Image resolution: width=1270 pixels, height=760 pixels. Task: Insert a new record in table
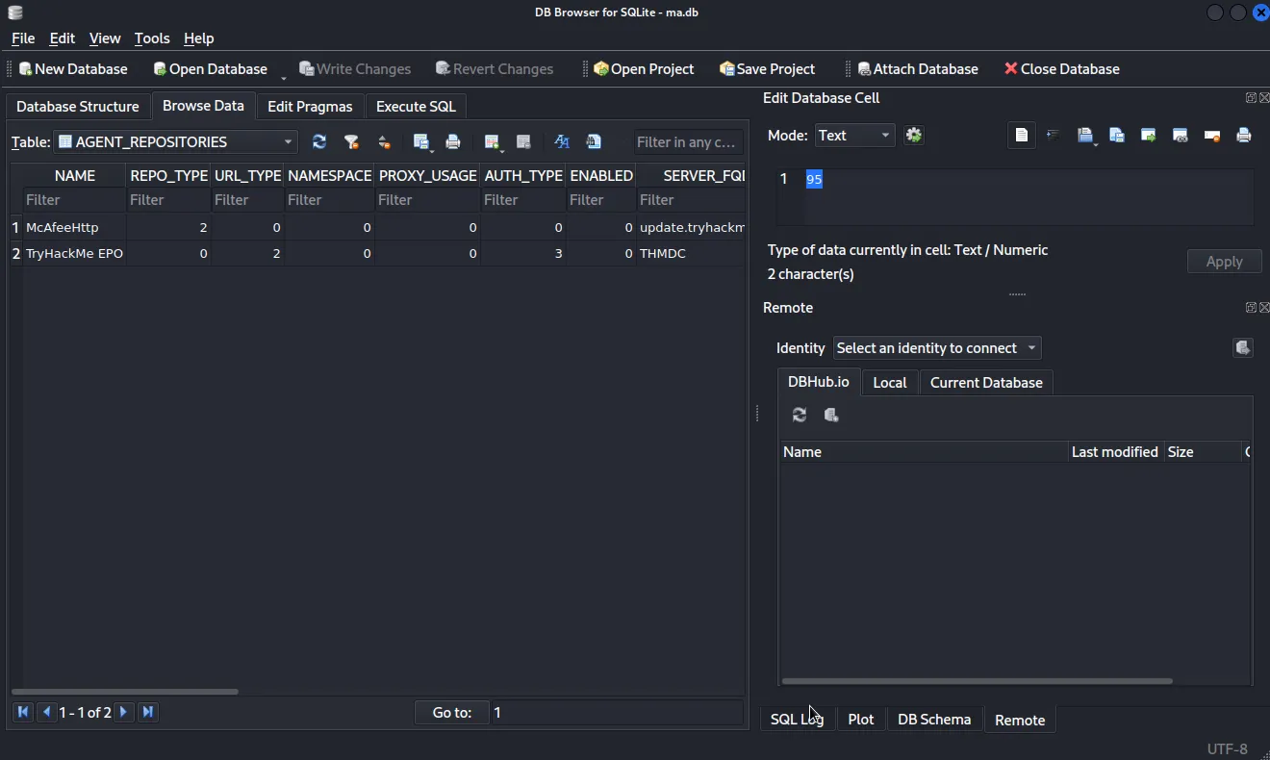point(492,141)
